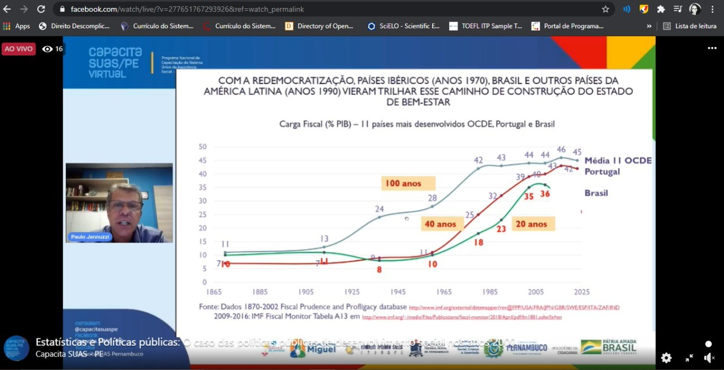Viewport: 724px width, 370px height.
Task: Unmute the live video audio
Action: pos(709,358)
